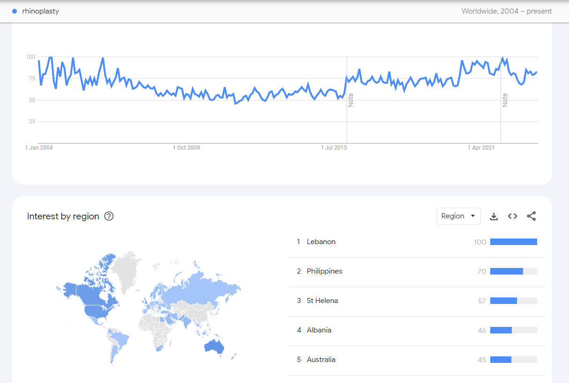Select Philippines in the region list

click(324, 271)
